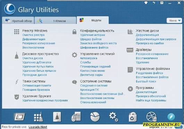Image resolution: width=184 pixels, height=129 pixels.
Task: Open the double gears toolbar icon
Action: [x=114, y=117]
